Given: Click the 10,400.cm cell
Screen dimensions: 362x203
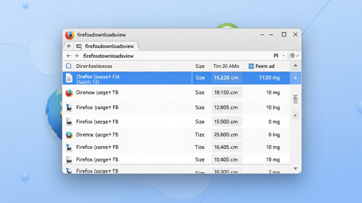Looking at the screenshot, I should click(227, 160).
